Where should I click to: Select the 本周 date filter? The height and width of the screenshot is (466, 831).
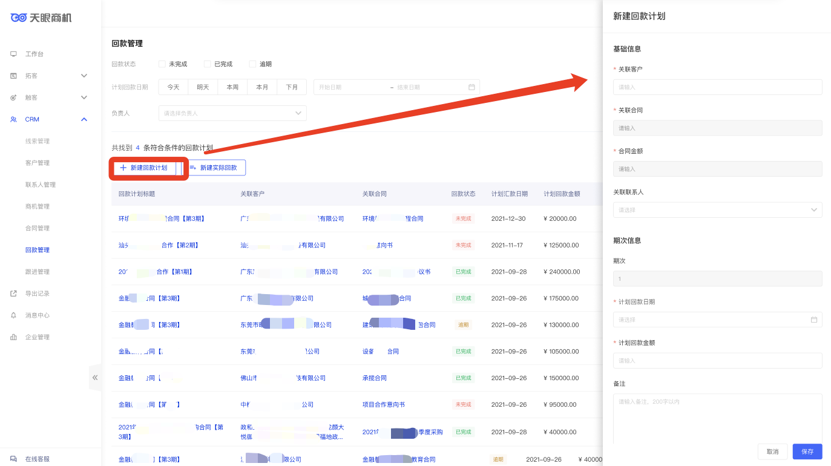pos(232,87)
